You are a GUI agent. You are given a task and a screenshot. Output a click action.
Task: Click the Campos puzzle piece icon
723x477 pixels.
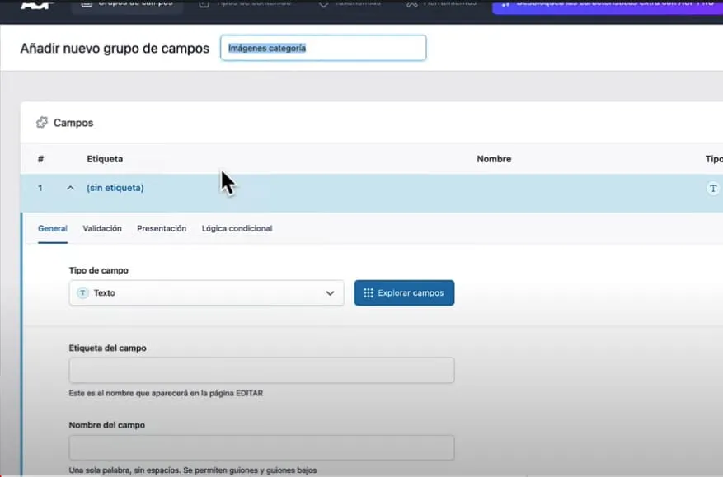41,123
